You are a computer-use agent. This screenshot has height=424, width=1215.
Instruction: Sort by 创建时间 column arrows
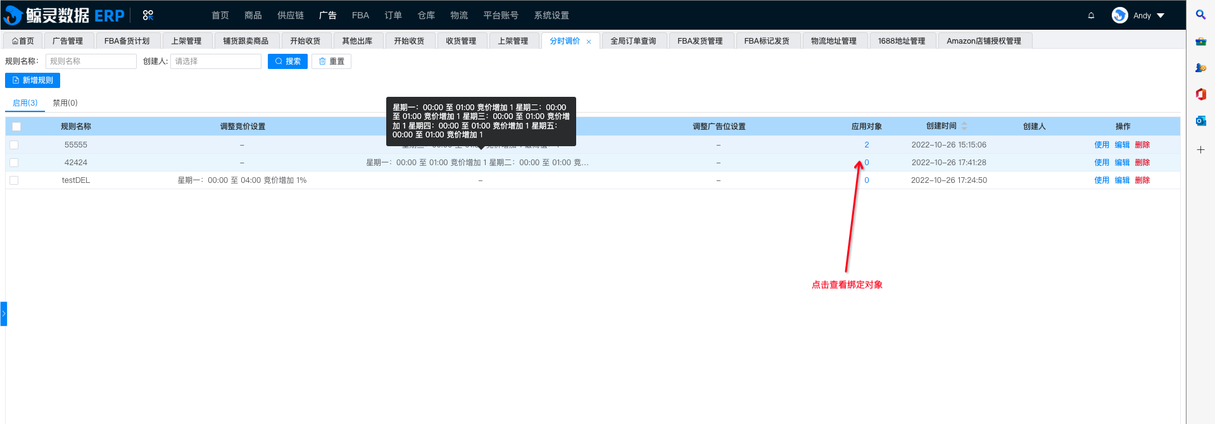click(x=964, y=126)
